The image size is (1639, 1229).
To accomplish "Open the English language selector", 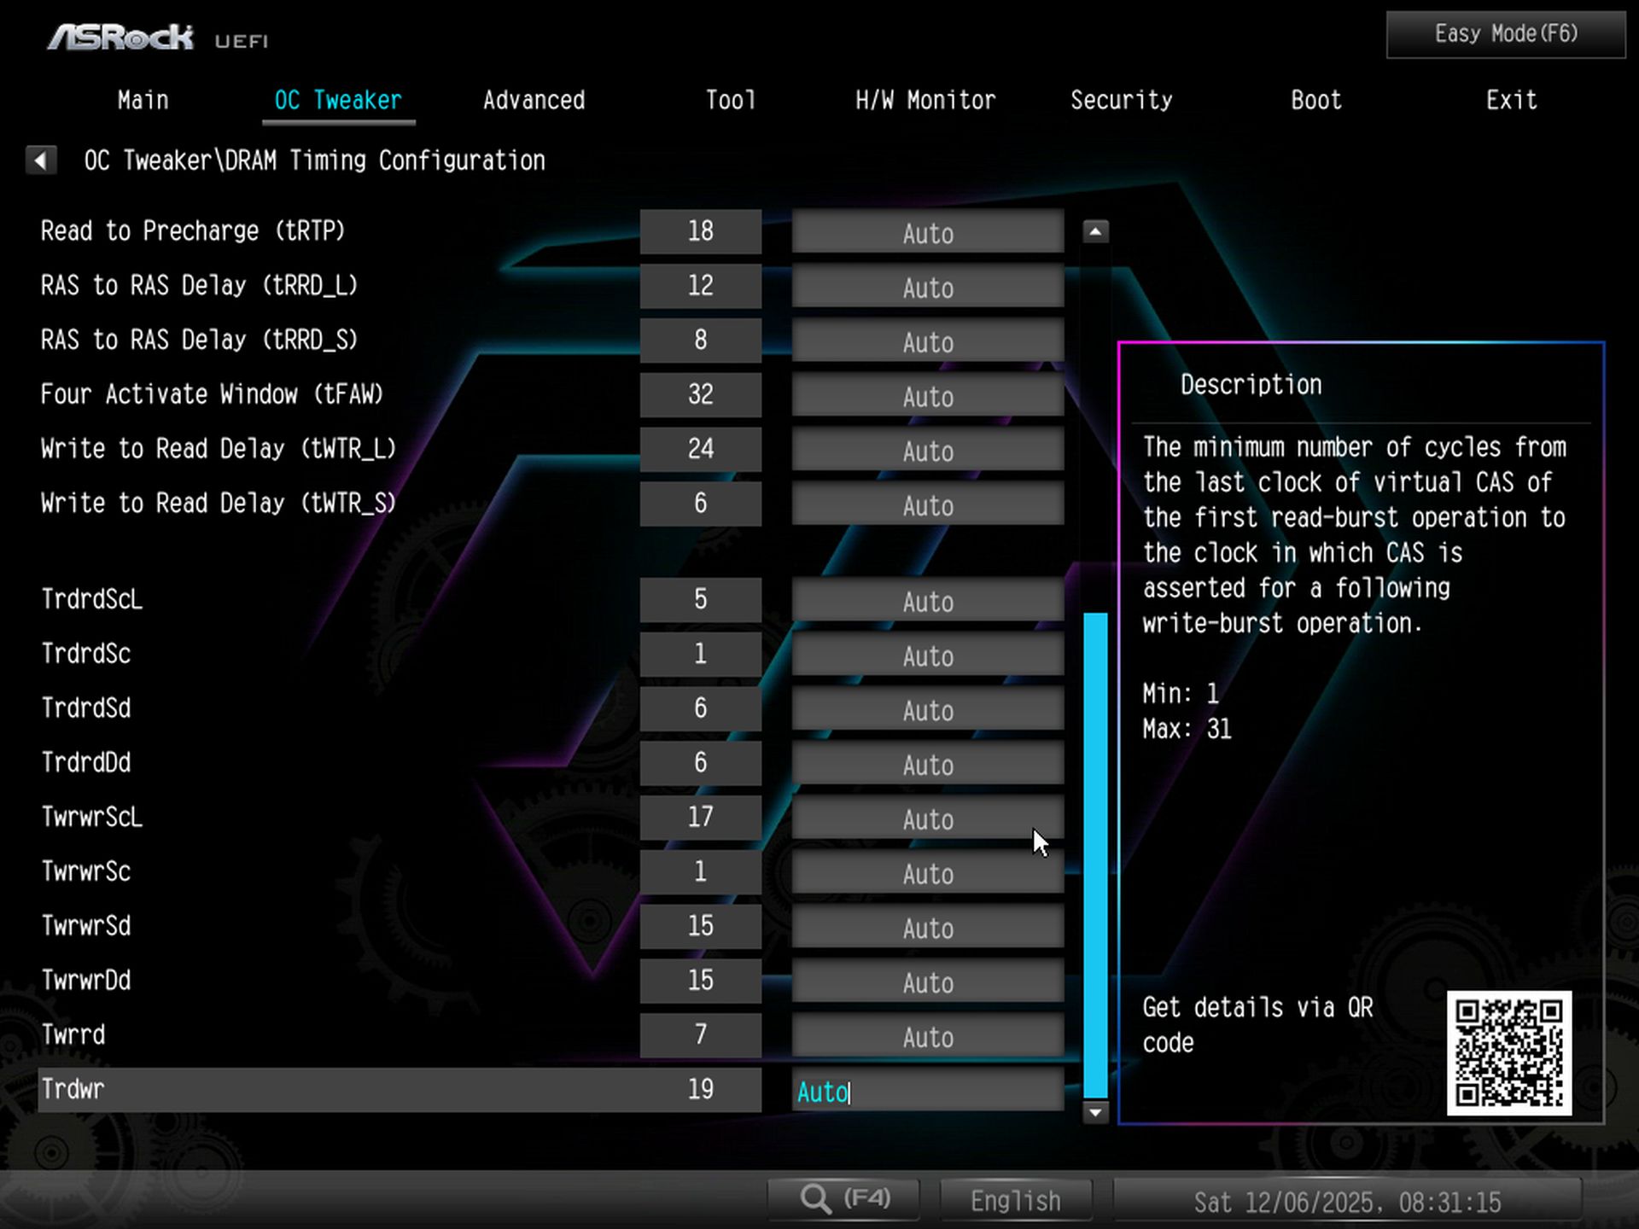I will tap(1016, 1199).
